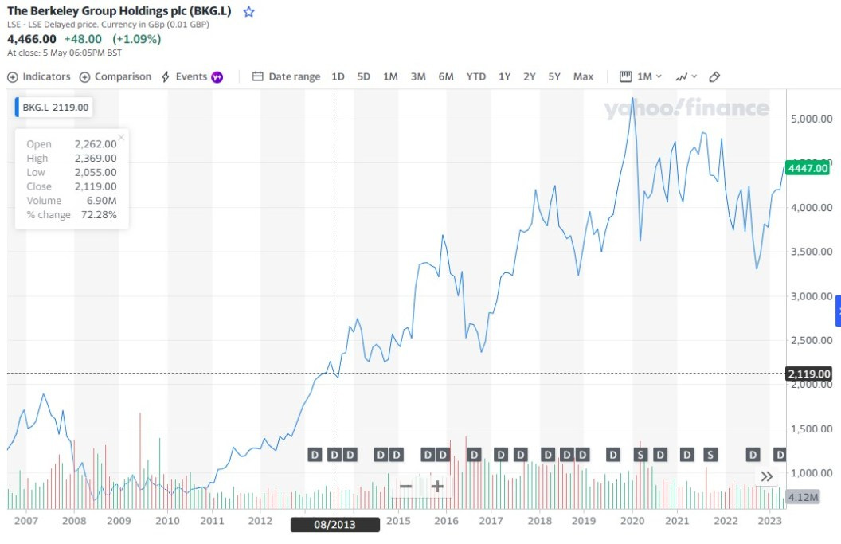
Task: Click the 2,119.00 crosshair price label
Action: 809,374
